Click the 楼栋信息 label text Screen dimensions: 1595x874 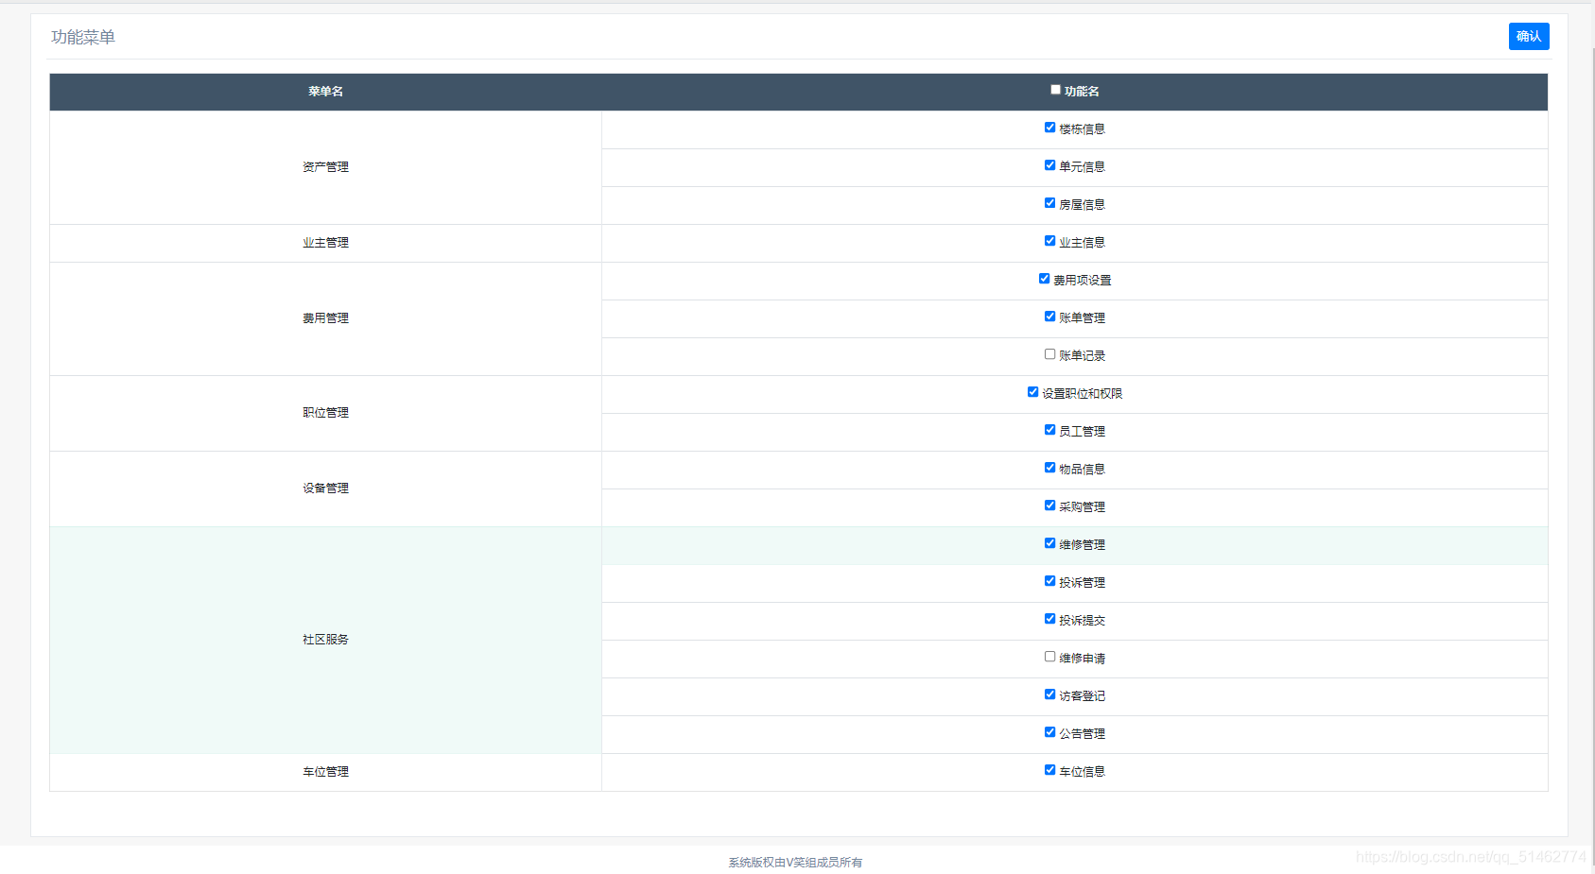(x=1082, y=129)
